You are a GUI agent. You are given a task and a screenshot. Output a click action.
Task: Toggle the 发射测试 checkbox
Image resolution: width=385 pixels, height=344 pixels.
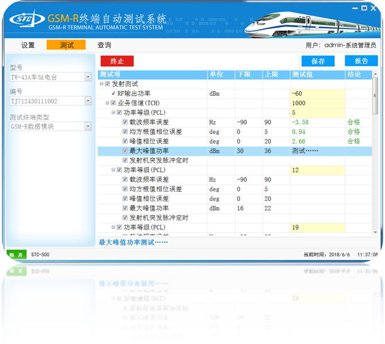[x=107, y=84]
